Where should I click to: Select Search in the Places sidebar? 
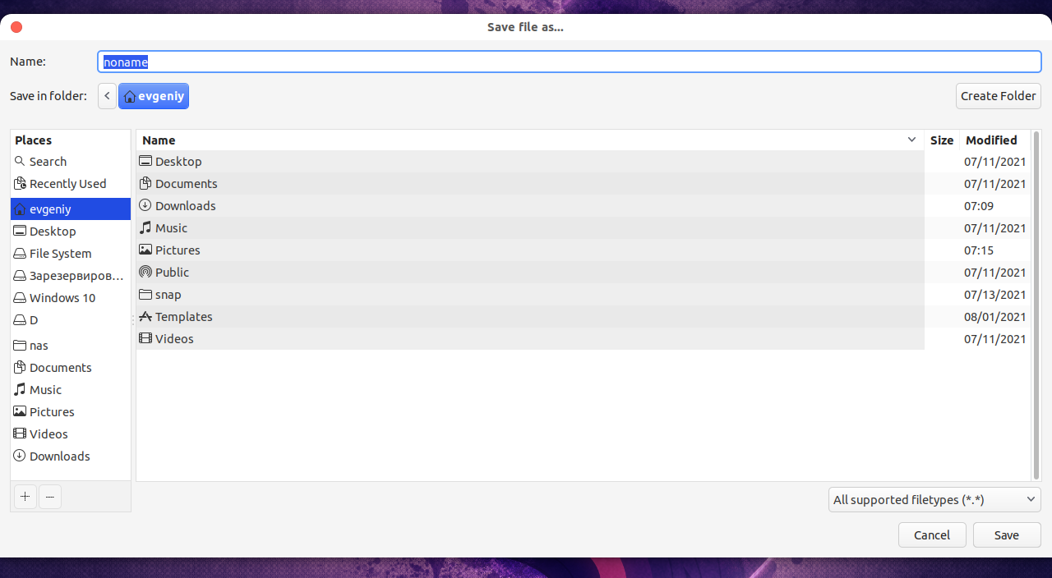45,161
